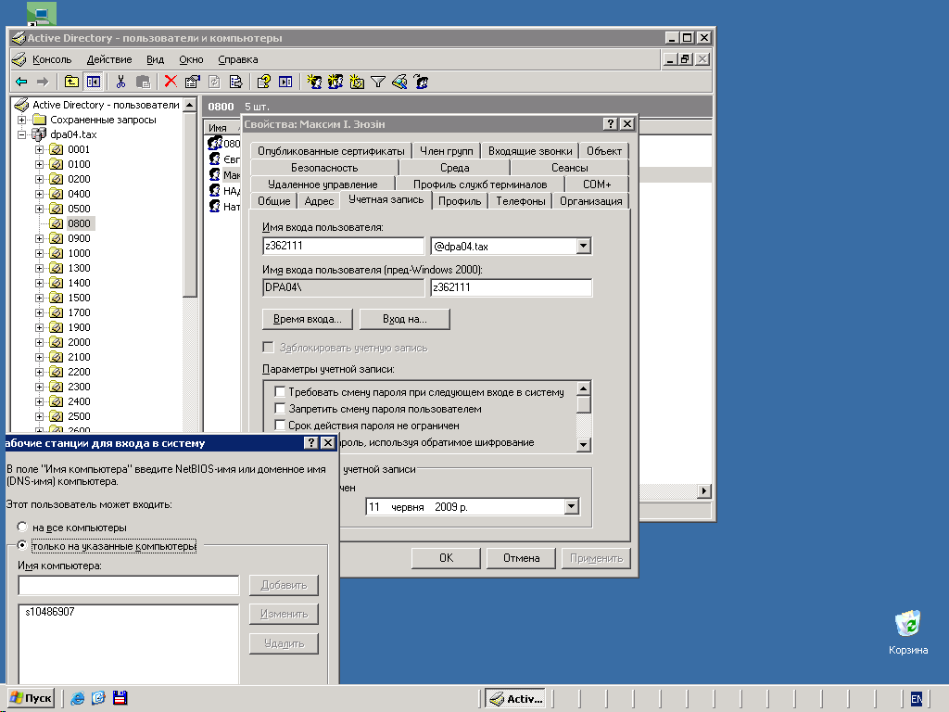949x712 pixels.
Task: Expand the 0900 folder in tree
Action: [x=39, y=238]
